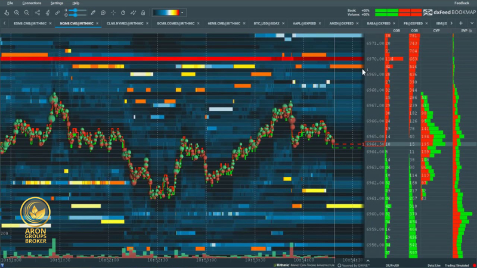Switch to the AMZN@DXFEED tab

click(341, 23)
